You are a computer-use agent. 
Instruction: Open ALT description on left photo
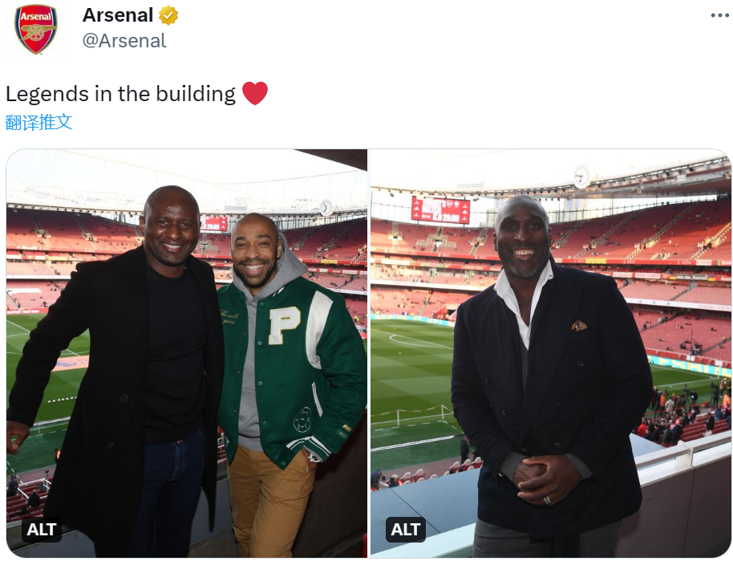pyautogui.click(x=42, y=530)
